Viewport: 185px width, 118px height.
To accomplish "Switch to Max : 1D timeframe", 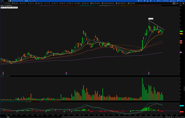I will click(x=55, y=3).
